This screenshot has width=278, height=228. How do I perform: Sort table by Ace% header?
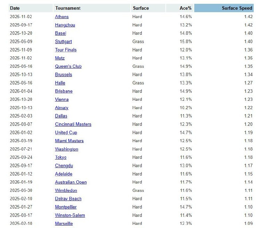coord(186,8)
